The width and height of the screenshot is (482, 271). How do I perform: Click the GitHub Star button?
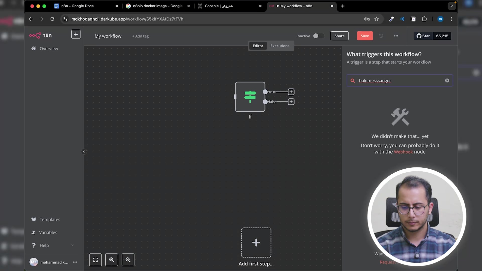[423, 36]
